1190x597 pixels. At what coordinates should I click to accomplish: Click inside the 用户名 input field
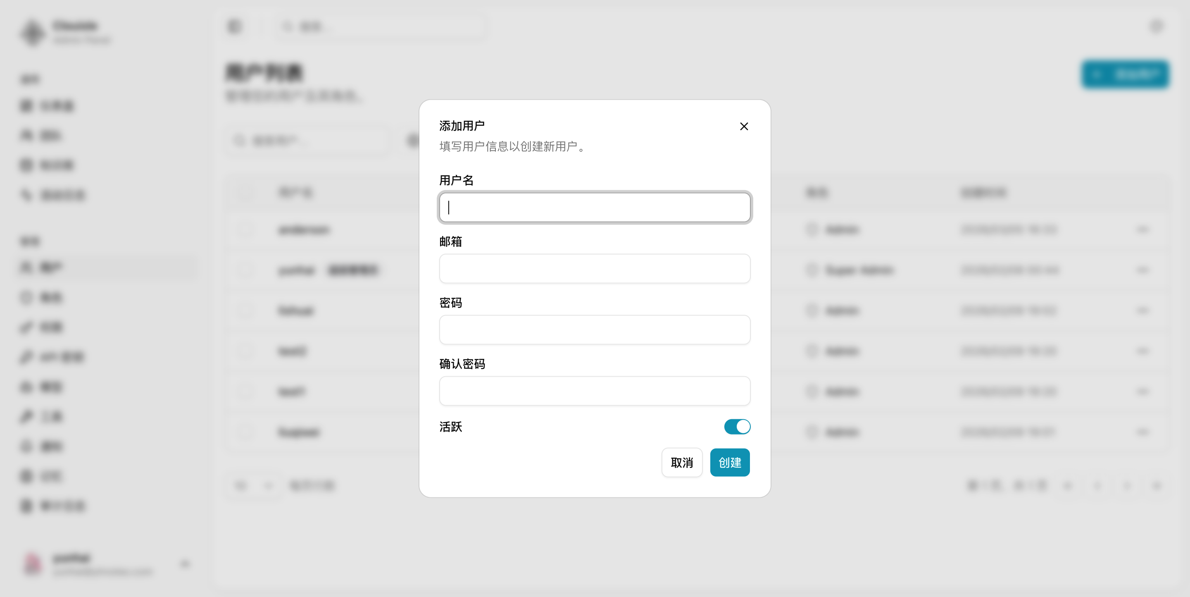point(594,208)
